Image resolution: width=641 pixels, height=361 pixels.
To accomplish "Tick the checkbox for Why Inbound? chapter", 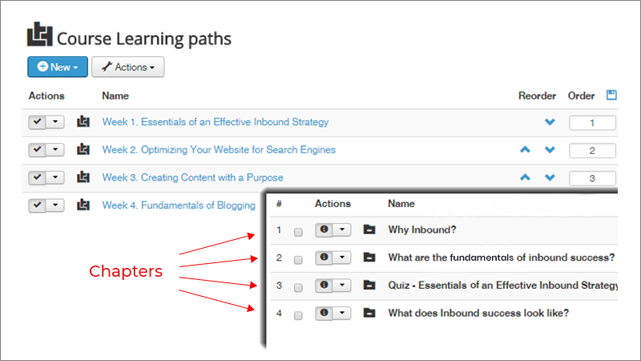I will coord(298,232).
